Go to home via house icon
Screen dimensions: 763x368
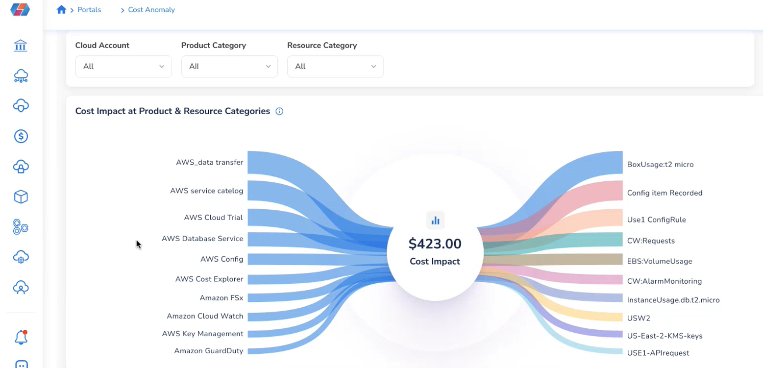click(x=61, y=9)
